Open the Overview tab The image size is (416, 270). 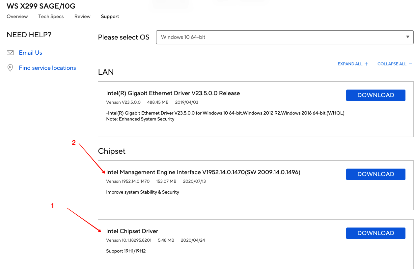(x=17, y=16)
